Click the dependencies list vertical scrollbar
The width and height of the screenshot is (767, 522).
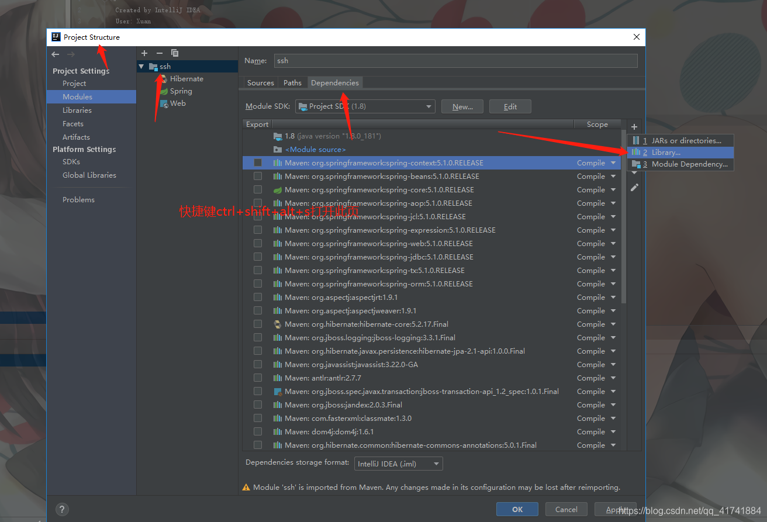pos(623,216)
